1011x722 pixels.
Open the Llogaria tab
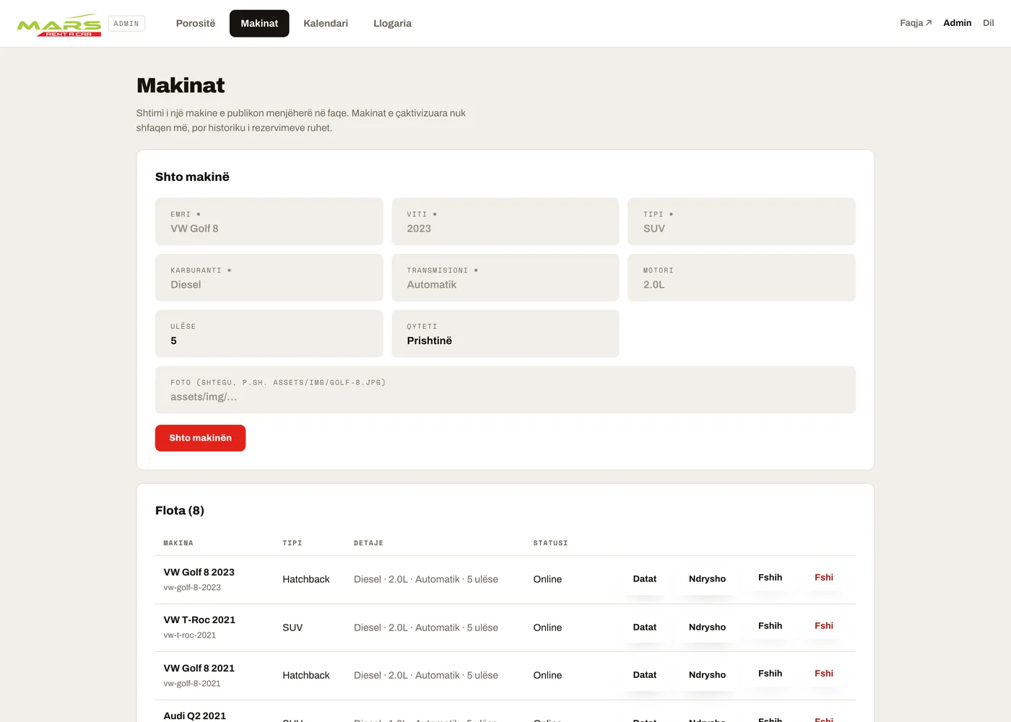coord(392,23)
